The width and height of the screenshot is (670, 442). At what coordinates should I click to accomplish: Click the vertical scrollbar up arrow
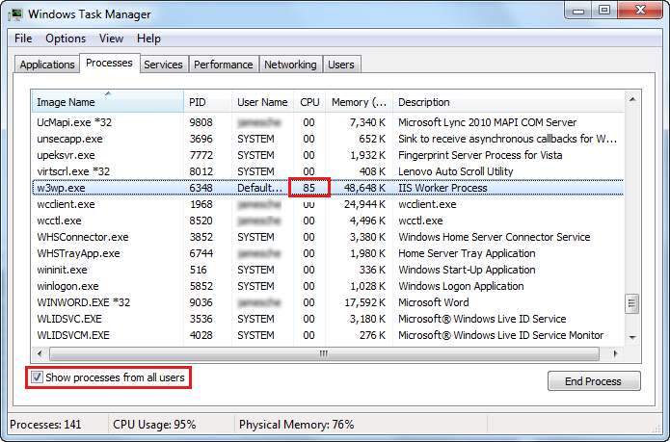coord(632,99)
